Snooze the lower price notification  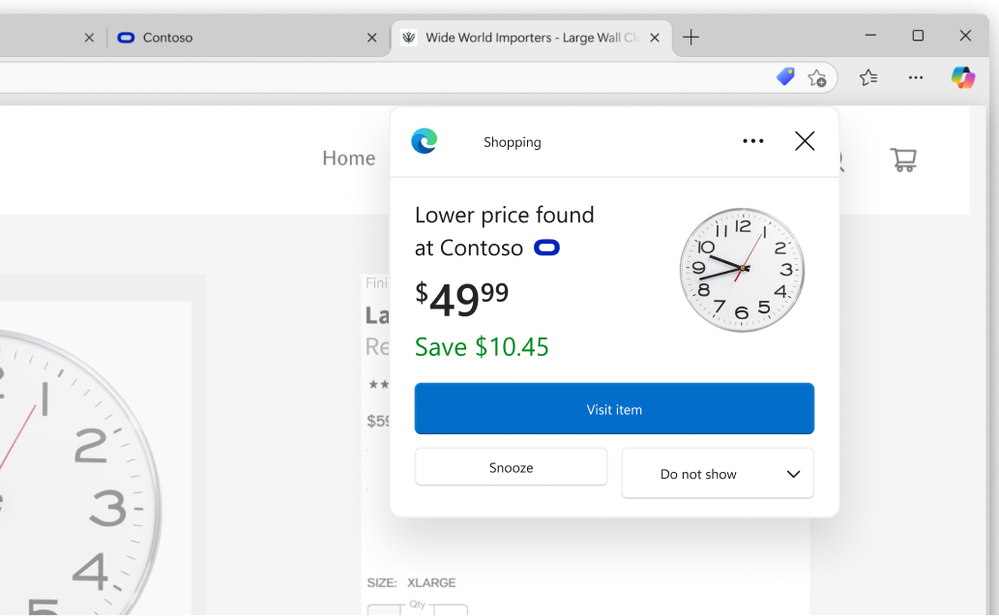click(x=511, y=467)
